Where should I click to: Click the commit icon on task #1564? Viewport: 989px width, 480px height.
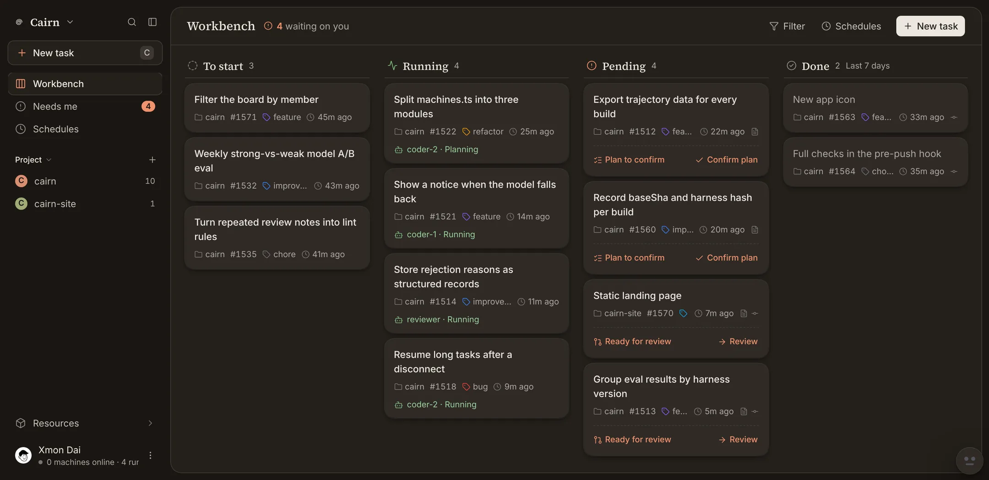[954, 171]
